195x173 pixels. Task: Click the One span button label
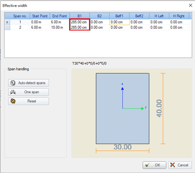pos(32,92)
